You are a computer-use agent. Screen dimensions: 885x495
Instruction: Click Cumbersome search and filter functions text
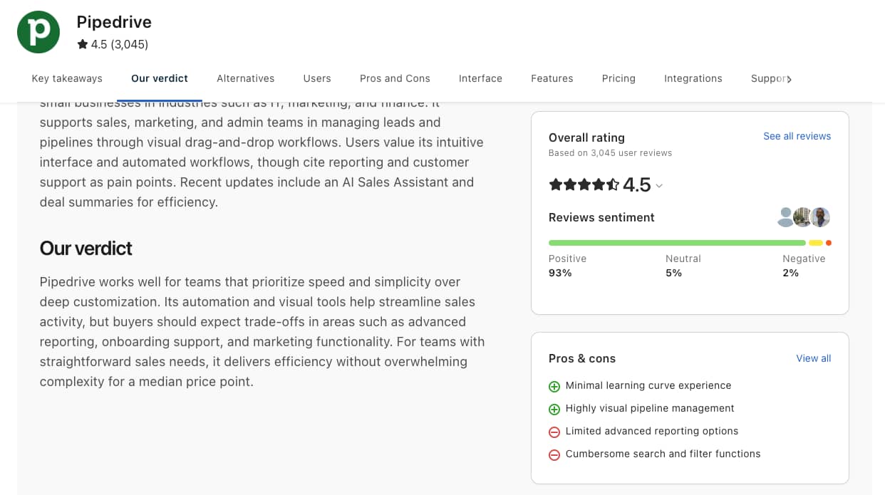[663, 454]
